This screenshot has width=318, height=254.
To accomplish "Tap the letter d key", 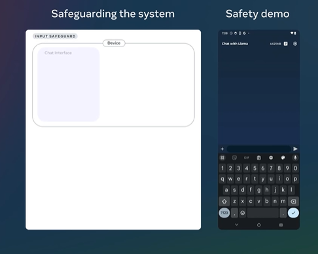I will pos(243,190).
